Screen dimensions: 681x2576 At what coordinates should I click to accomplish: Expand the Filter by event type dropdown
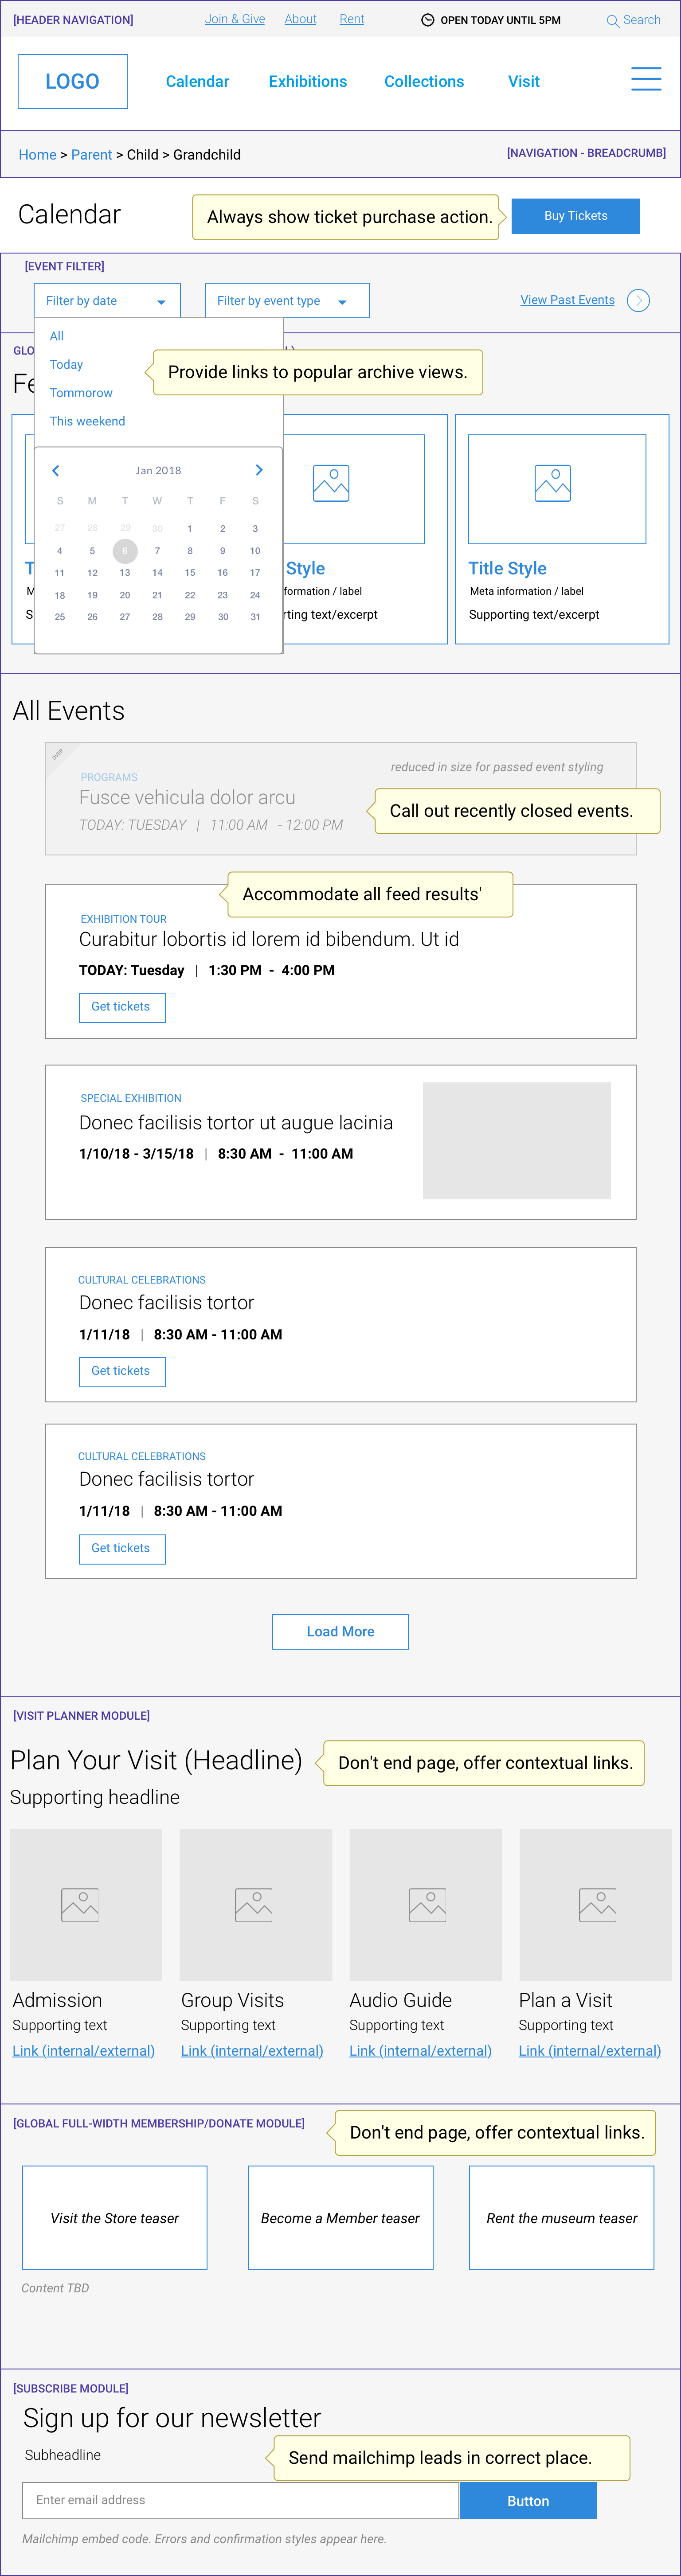(287, 301)
